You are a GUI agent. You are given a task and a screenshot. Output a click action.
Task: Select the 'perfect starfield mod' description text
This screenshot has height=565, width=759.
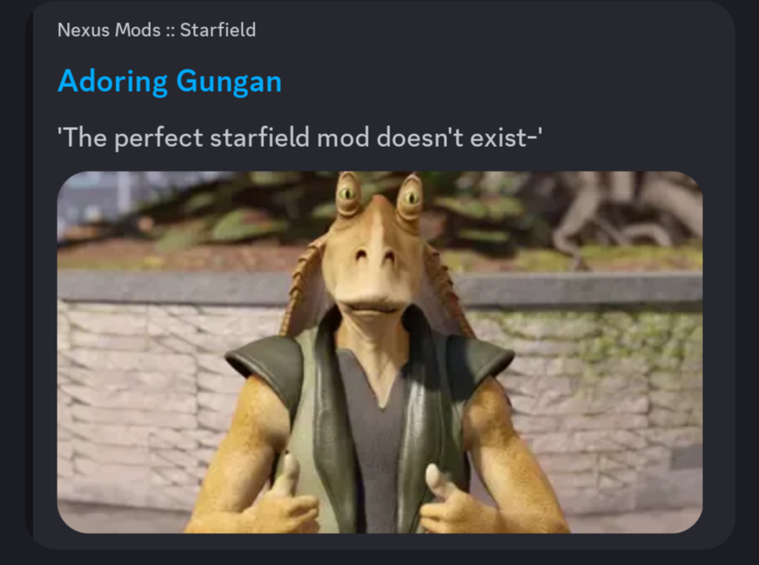[299, 137]
